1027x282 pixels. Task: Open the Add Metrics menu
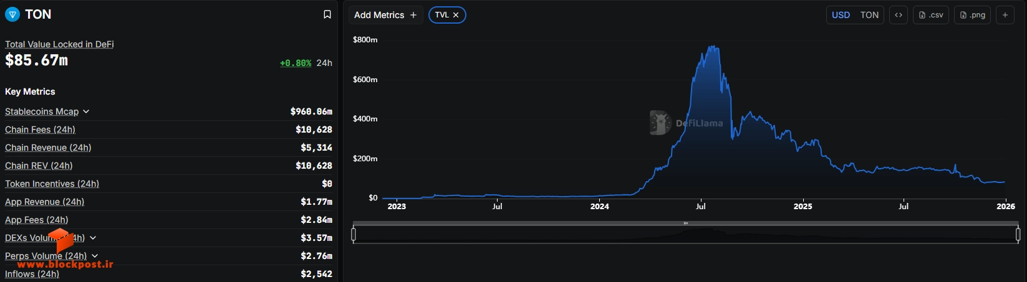tap(385, 15)
